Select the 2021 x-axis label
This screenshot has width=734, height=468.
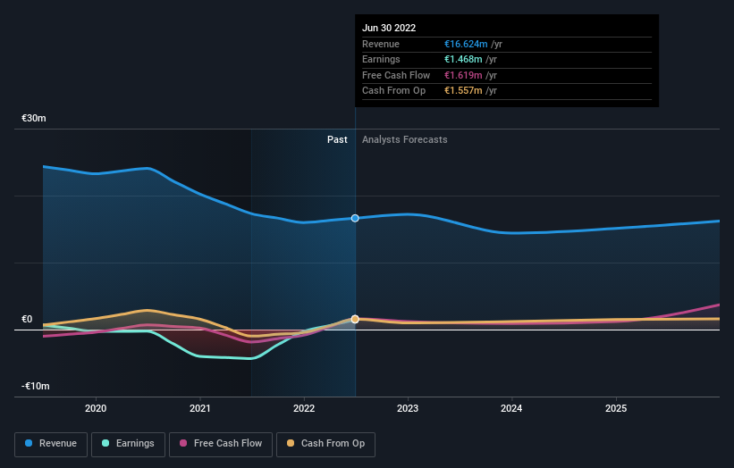point(200,408)
